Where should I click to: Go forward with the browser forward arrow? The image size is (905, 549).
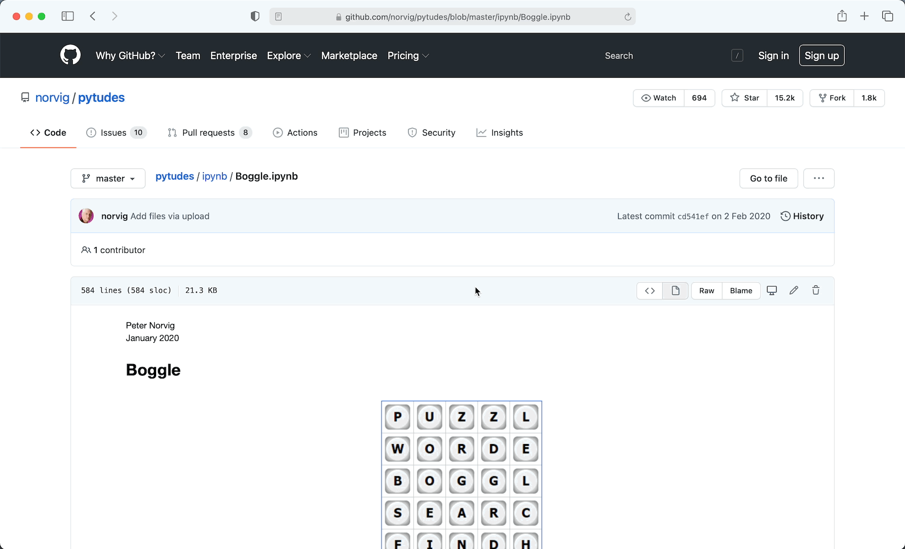(x=114, y=16)
